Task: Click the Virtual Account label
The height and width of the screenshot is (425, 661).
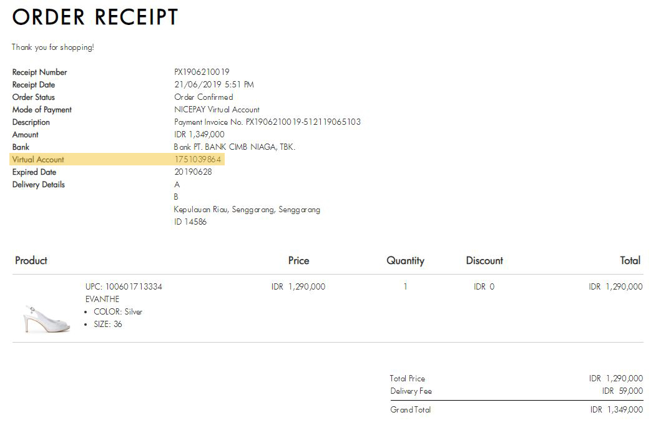Action: click(x=38, y=159)
